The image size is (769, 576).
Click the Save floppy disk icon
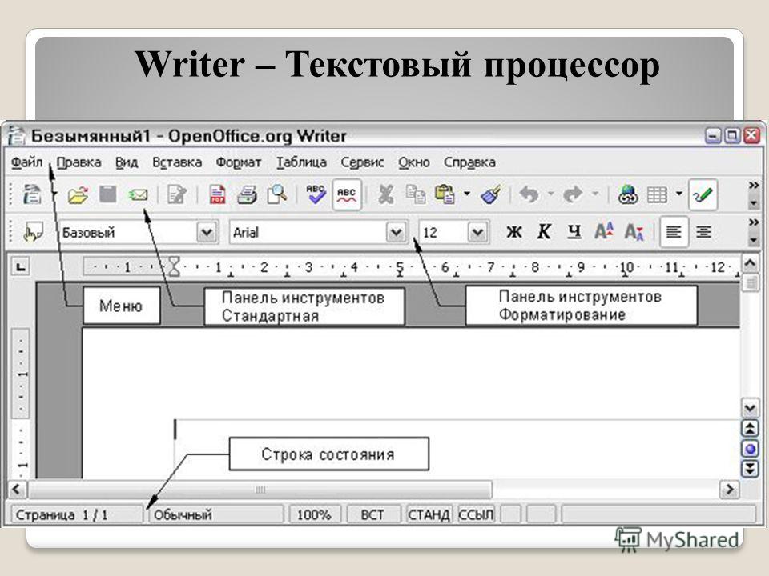108,194
